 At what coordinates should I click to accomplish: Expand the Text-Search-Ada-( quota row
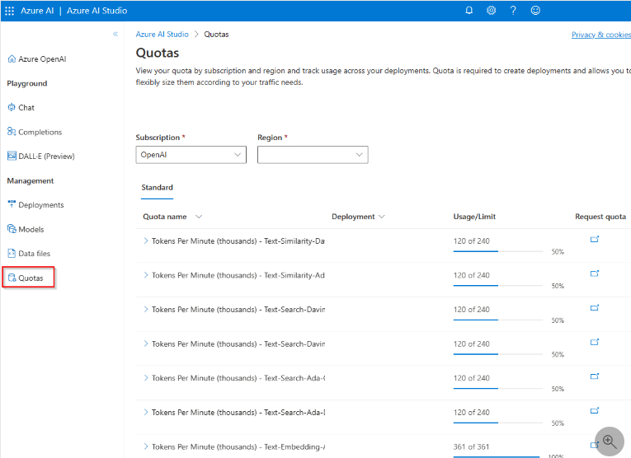[146, 377]
